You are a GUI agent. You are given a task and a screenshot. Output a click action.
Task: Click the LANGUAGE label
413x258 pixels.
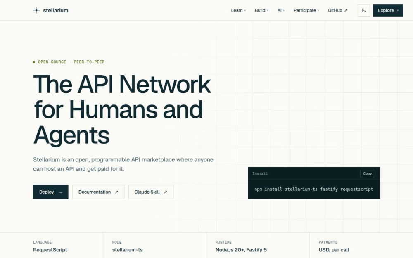point(43,242)
